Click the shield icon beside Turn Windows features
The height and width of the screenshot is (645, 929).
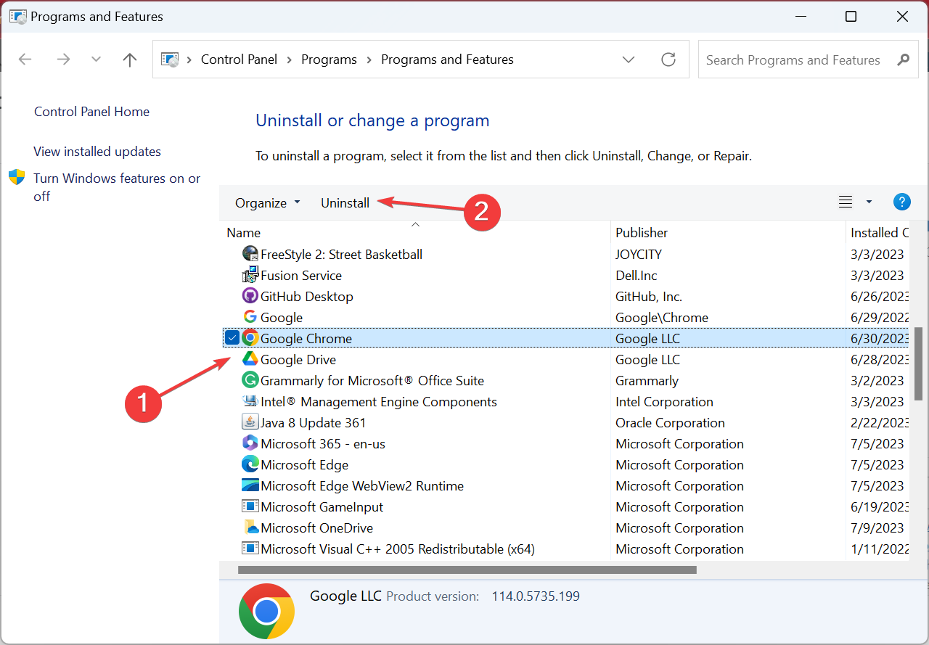click(x=17, y=177)
